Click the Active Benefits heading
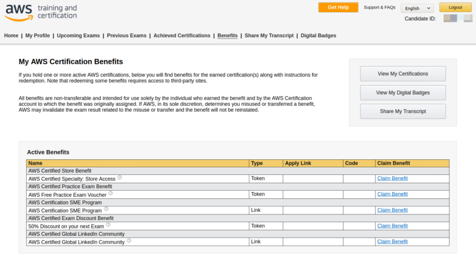Screen dimensions: 476x257 [48, 152]
